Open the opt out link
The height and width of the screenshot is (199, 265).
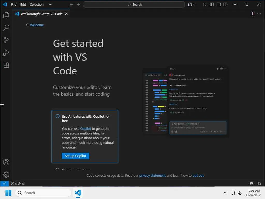point(198,175)
